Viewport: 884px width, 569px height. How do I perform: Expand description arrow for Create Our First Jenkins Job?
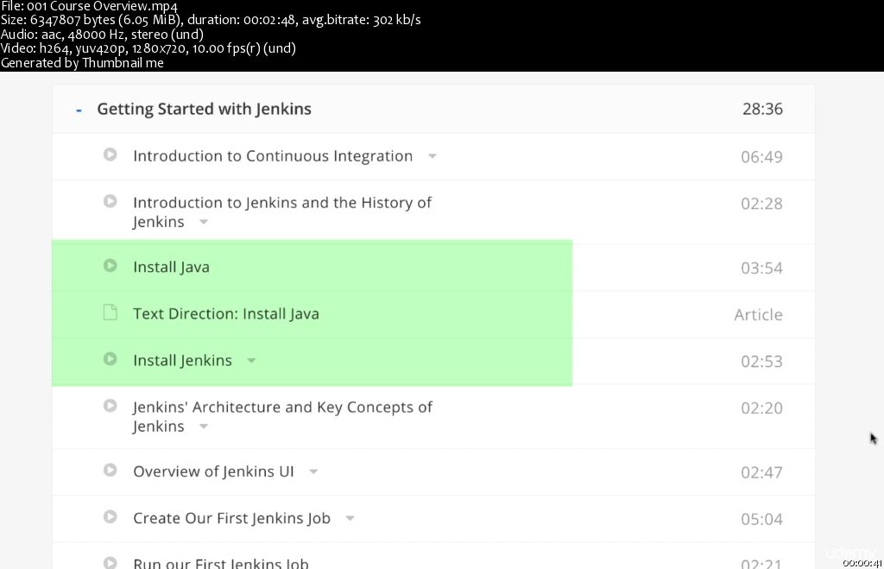(350, 519)
